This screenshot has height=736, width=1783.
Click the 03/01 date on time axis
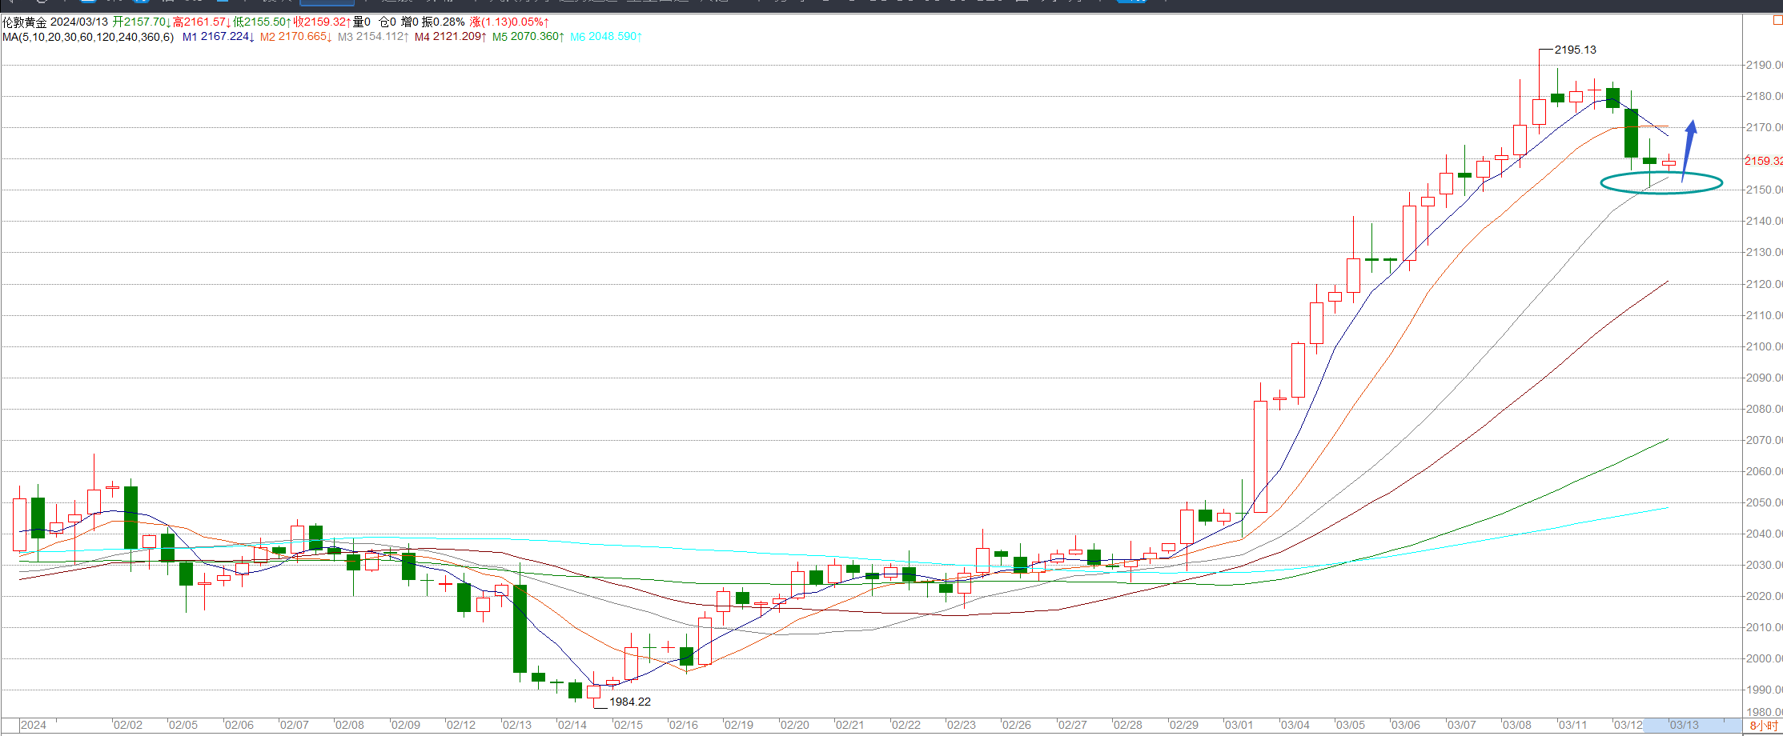[1239, 725]
